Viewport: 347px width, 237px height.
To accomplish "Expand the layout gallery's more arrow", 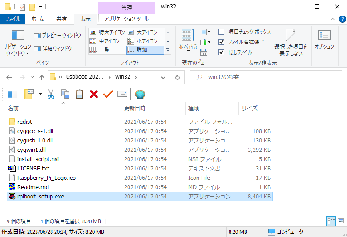I will coord(168,50).
